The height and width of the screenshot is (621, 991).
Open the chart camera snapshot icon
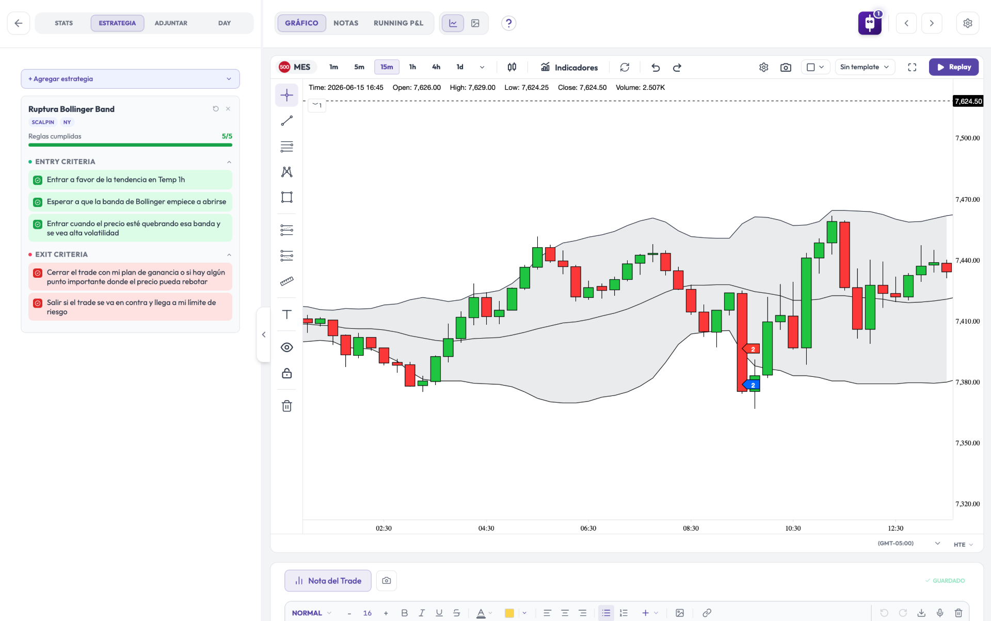(786, 68)
